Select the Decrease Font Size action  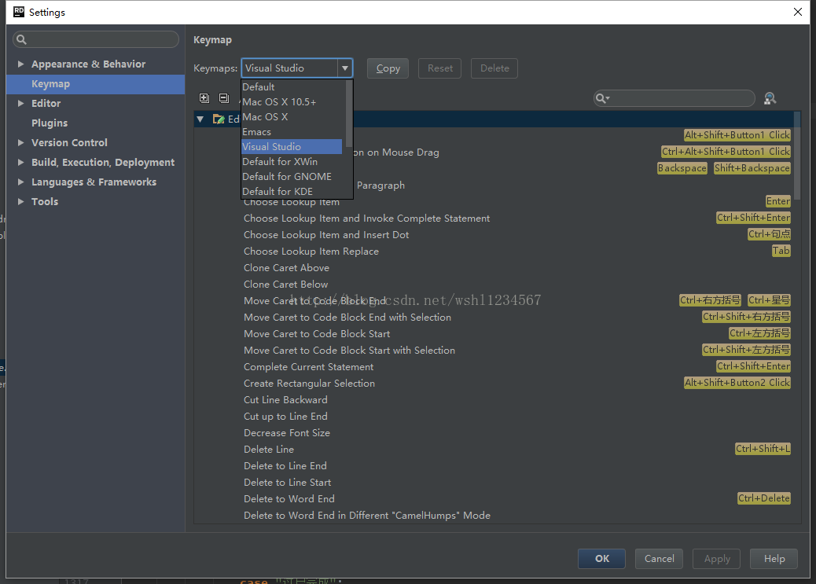click(x=287, y=433)
